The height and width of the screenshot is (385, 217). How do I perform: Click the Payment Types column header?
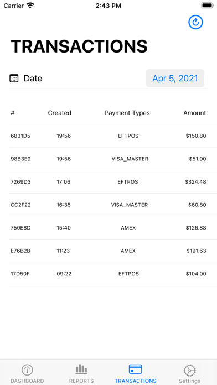(x=127, y=113)
